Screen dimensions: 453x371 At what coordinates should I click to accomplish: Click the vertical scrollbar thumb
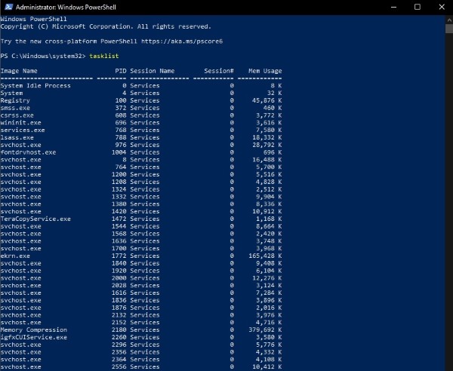(449, 29)
